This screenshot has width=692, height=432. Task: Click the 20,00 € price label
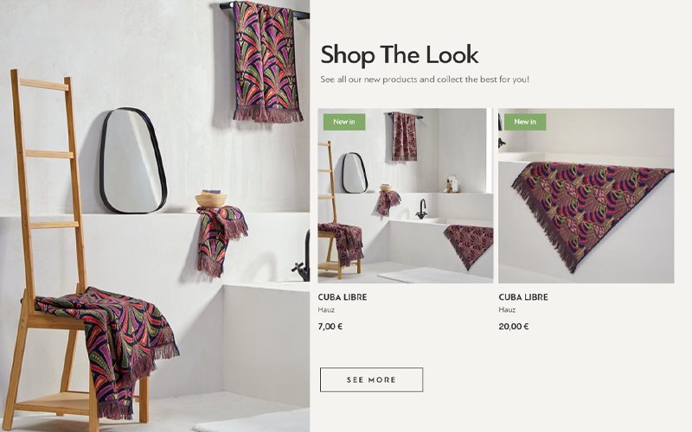point(514,327)
